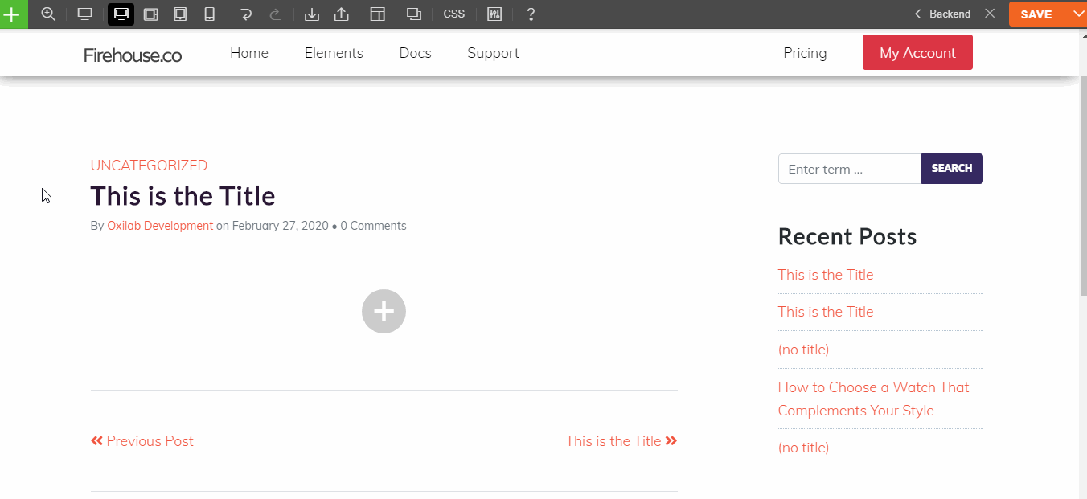Undo the last change
Image resolution: width=1087 pixels, height=499 pixels.
pyautogui.click(x=246, y=14)
